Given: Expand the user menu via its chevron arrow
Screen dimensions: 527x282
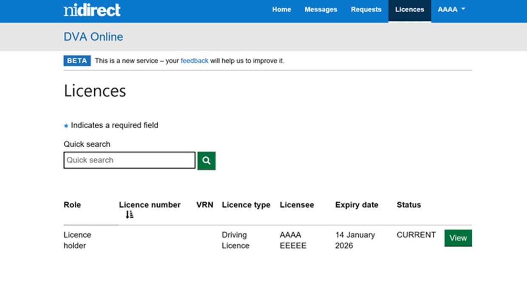Looking at the screenshot, I should tap(463, 9).
